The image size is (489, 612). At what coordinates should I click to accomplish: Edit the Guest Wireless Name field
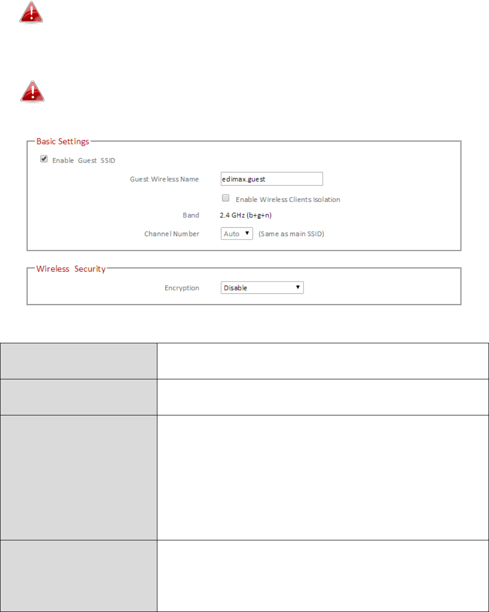pos(272,179)
